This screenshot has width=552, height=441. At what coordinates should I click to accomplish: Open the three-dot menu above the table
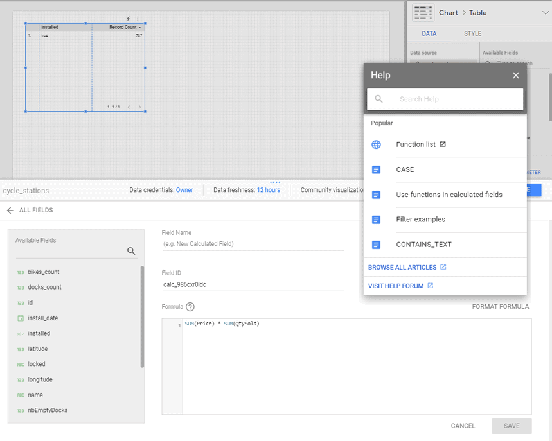138,19
